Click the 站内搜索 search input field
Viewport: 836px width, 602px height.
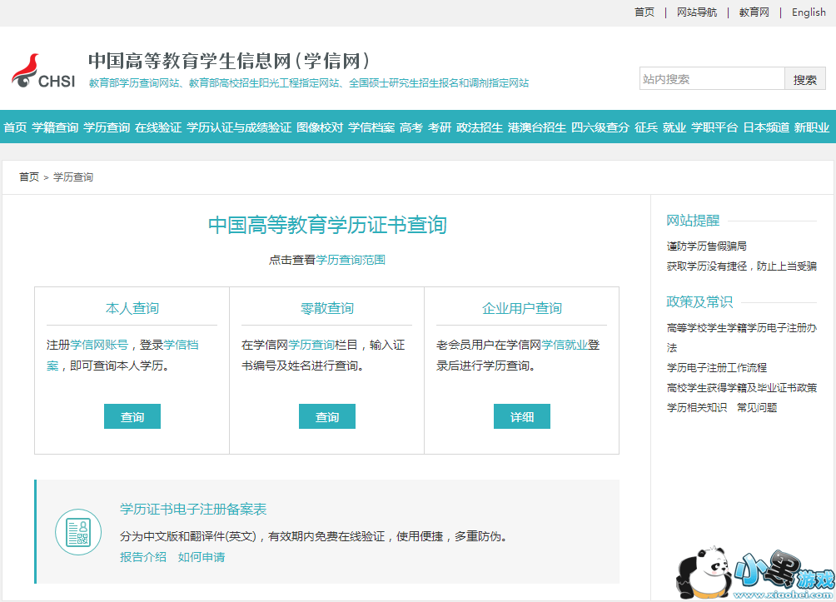click(712, 79)
